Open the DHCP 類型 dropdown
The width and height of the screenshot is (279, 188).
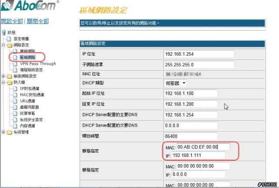[175, 83]
